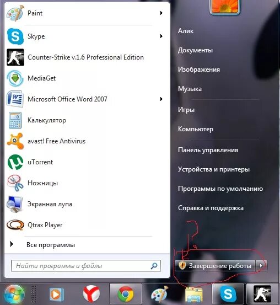Launch uTorrent from its green icon
This screenshot has width=280, height=305.
click(15, 162)
